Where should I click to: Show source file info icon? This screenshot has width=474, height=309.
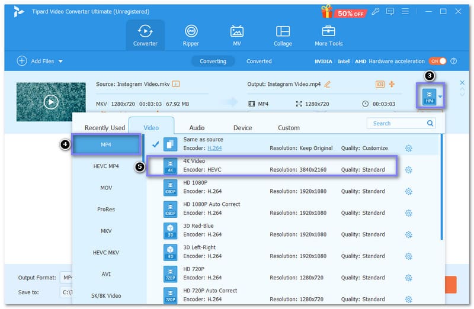[x=175, y=84]
